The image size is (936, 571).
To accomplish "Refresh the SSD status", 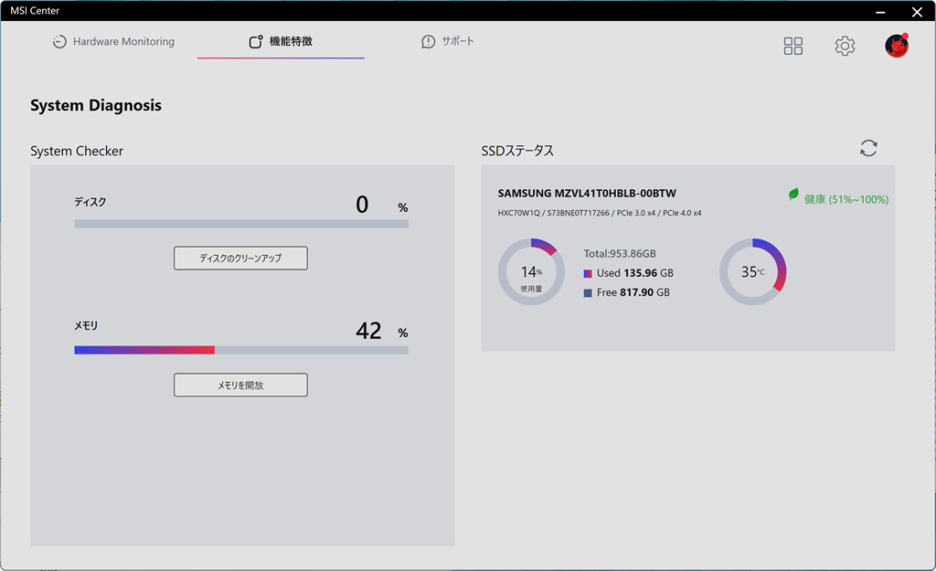I will pyautogui.click(x=868, y=148).
